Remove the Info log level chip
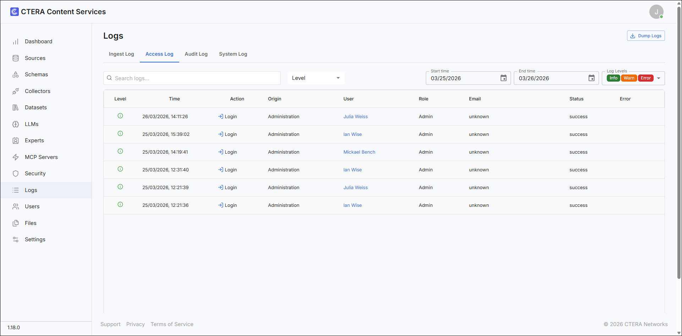The image size is (682, 336). point(614,78)
